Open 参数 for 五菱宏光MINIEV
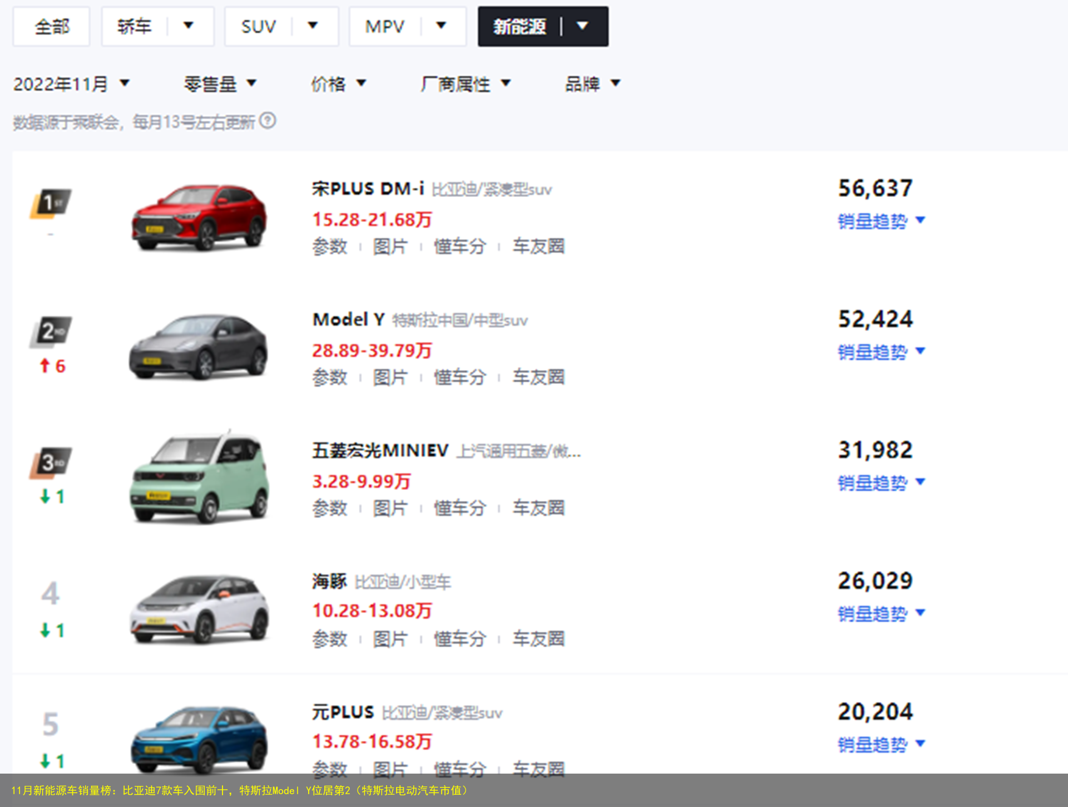The image size is (1068, 807). [x=330, y=508]
